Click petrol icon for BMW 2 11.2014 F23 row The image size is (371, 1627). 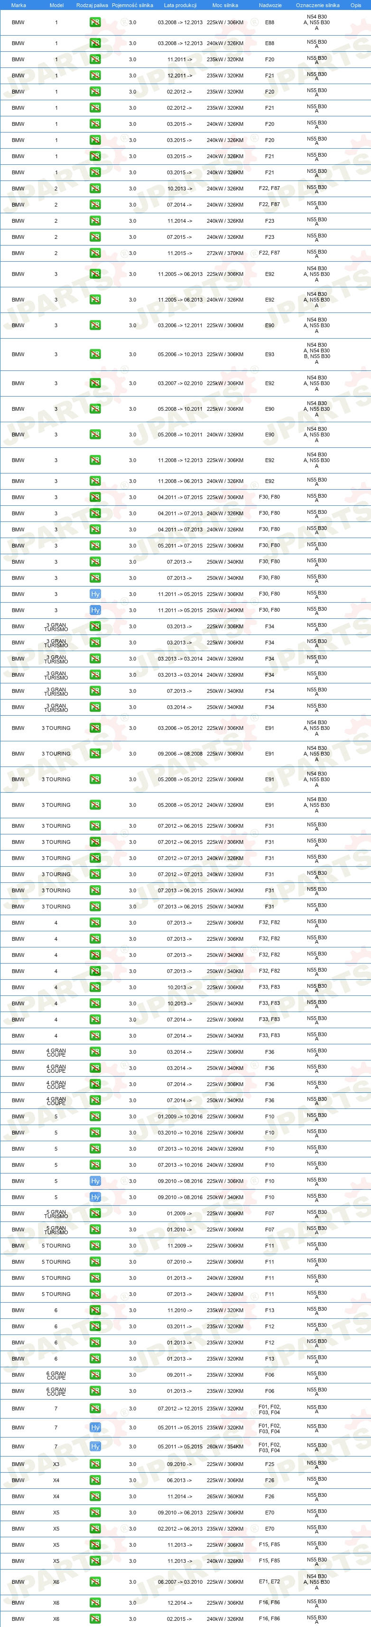[x=95, y=221]
